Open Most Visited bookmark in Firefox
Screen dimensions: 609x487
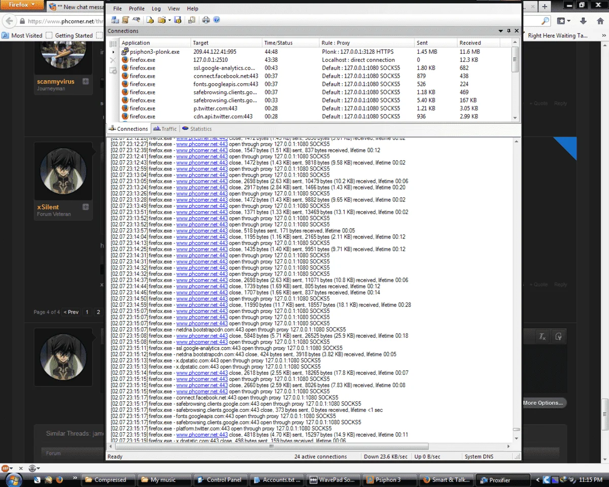(x=22, y=36)
